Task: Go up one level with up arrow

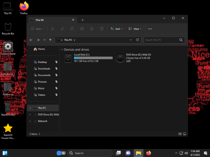Action: 50,40
